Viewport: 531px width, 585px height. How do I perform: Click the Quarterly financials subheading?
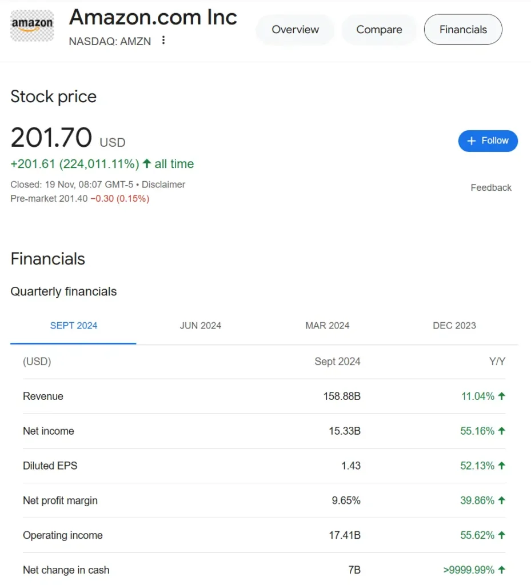point(63,291)
